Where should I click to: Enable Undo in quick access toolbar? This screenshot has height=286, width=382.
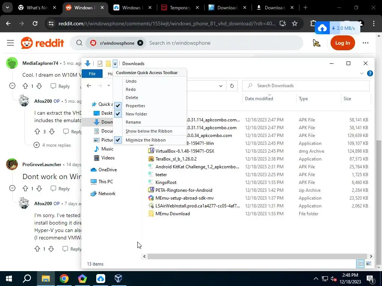(x=150, y=81)
